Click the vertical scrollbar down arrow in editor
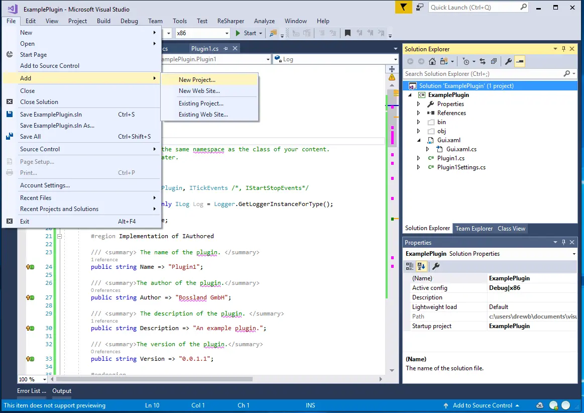The width and height of the screenshot is (584, 413). click(392, 370)
